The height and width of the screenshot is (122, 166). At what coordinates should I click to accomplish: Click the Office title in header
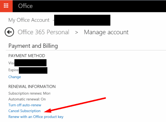[x=25, y=6]
